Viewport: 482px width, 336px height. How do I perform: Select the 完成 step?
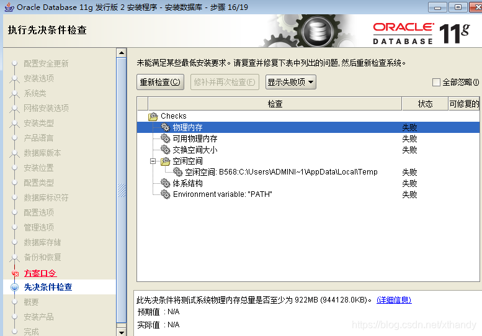[32, 332]
